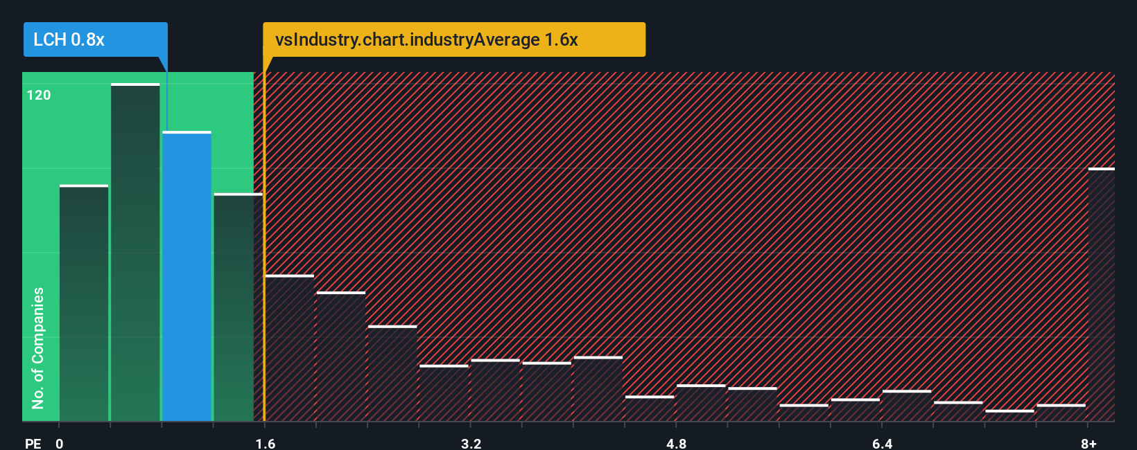Select the tall 8+ bar at far right
Viewport: 1137px width, 450px height.
[x=1101, y=294]
